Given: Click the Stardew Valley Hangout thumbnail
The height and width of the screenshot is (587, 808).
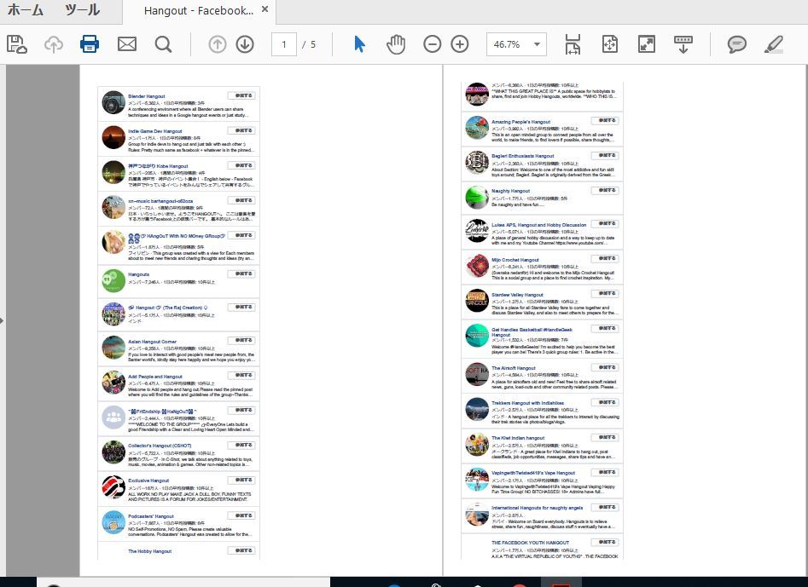Looking at the screenshot, I should click(477, 301).
